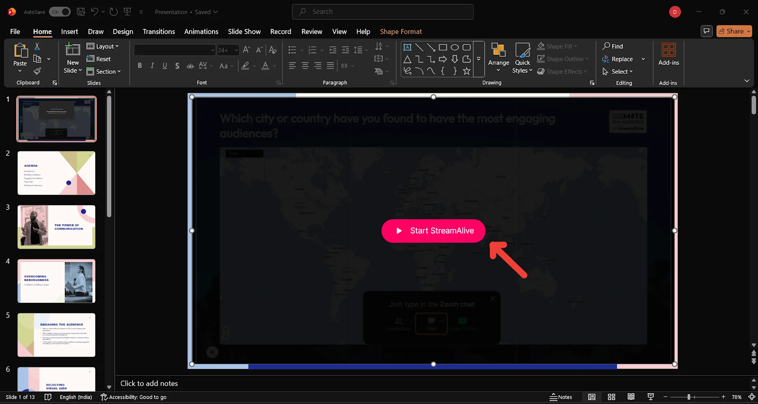This screenshot has width=758, height=404.
Task: Open the Animations tab
Action: (201, 32)
